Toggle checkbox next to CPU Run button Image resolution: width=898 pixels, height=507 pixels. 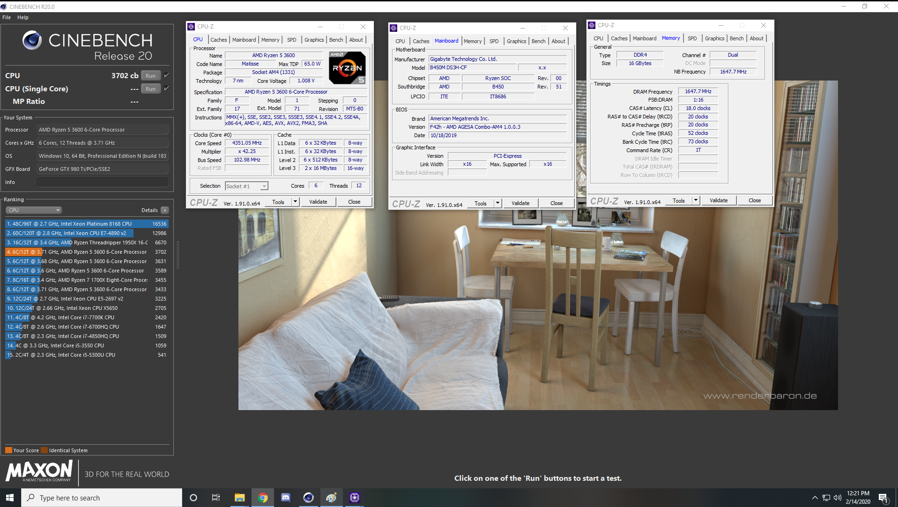166,75
